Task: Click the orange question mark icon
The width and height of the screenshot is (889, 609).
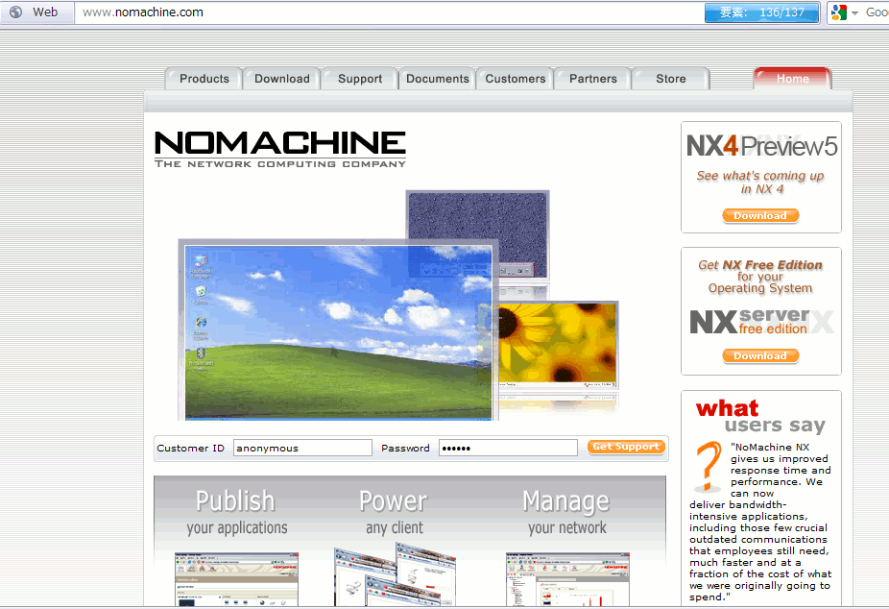Action: (x=707, y=467)
